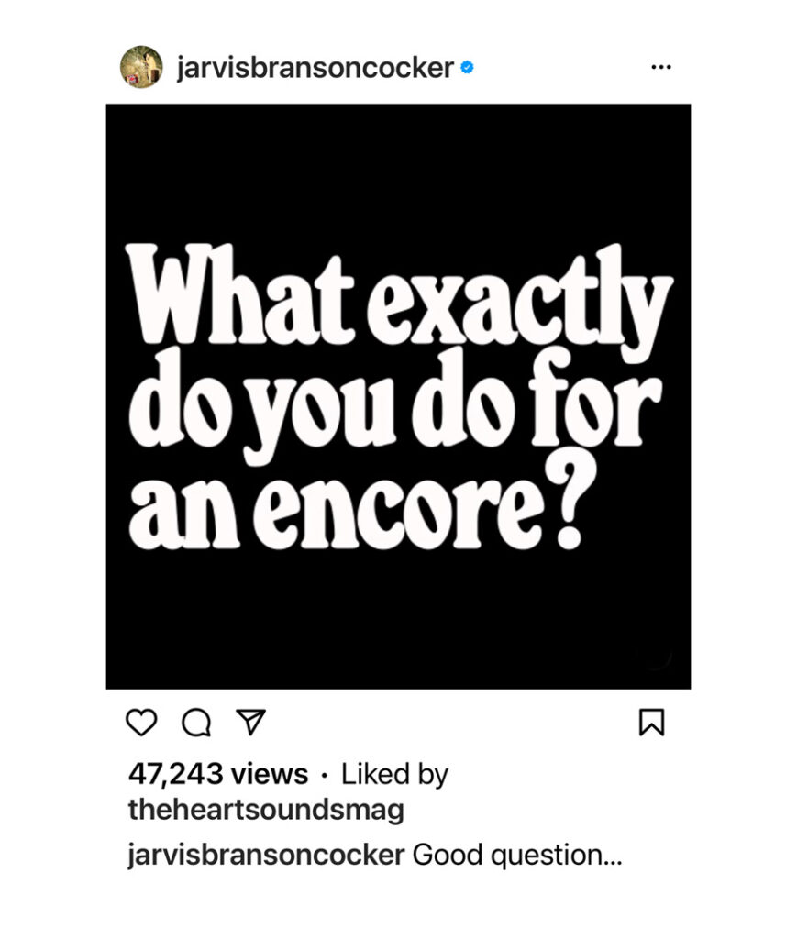Open comments via the speech bubble icon
This screenshot has width=797, height=939.
click(x=195, y=723)
